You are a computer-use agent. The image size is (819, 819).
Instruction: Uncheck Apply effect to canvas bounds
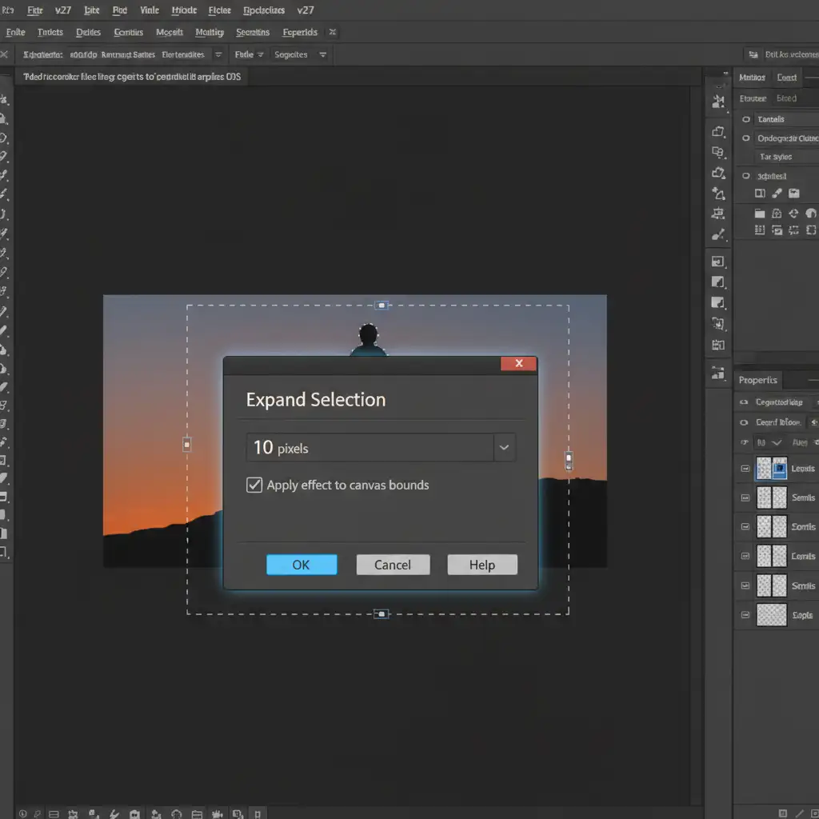point(254,485)
